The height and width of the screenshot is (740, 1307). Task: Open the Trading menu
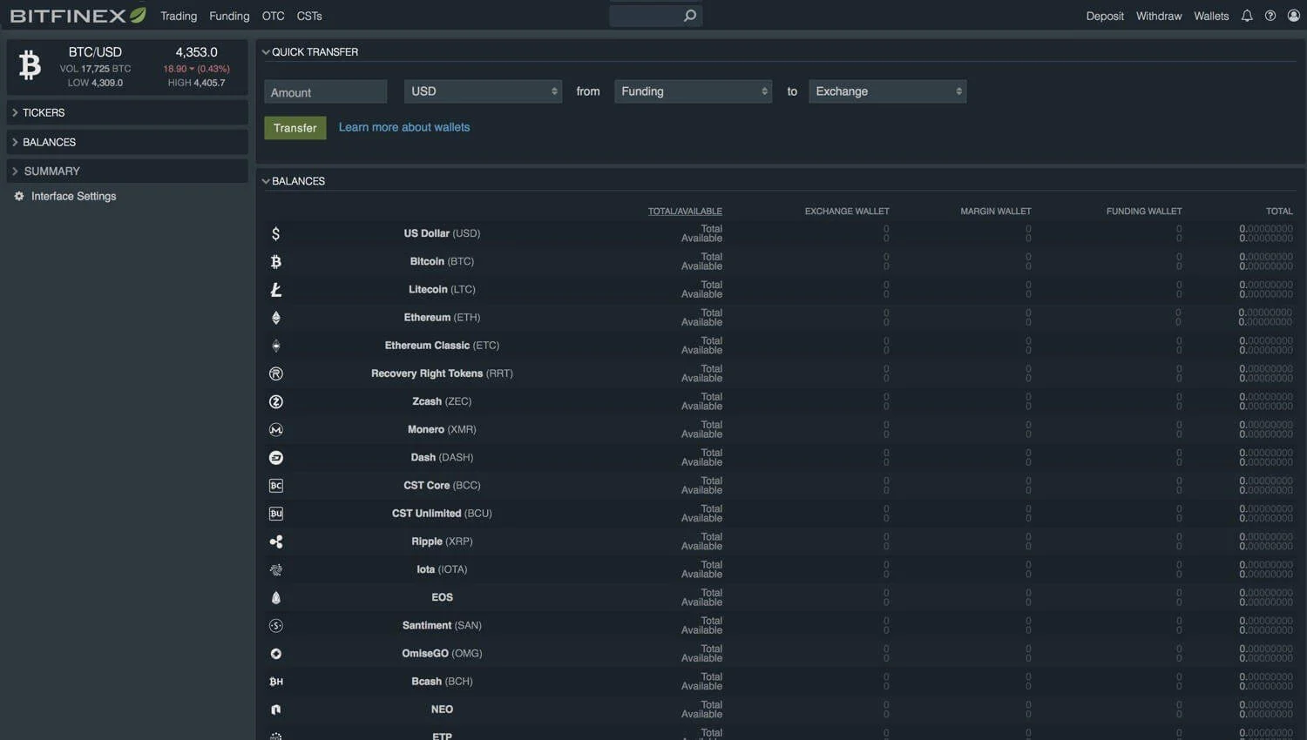[x=178, y=16]
